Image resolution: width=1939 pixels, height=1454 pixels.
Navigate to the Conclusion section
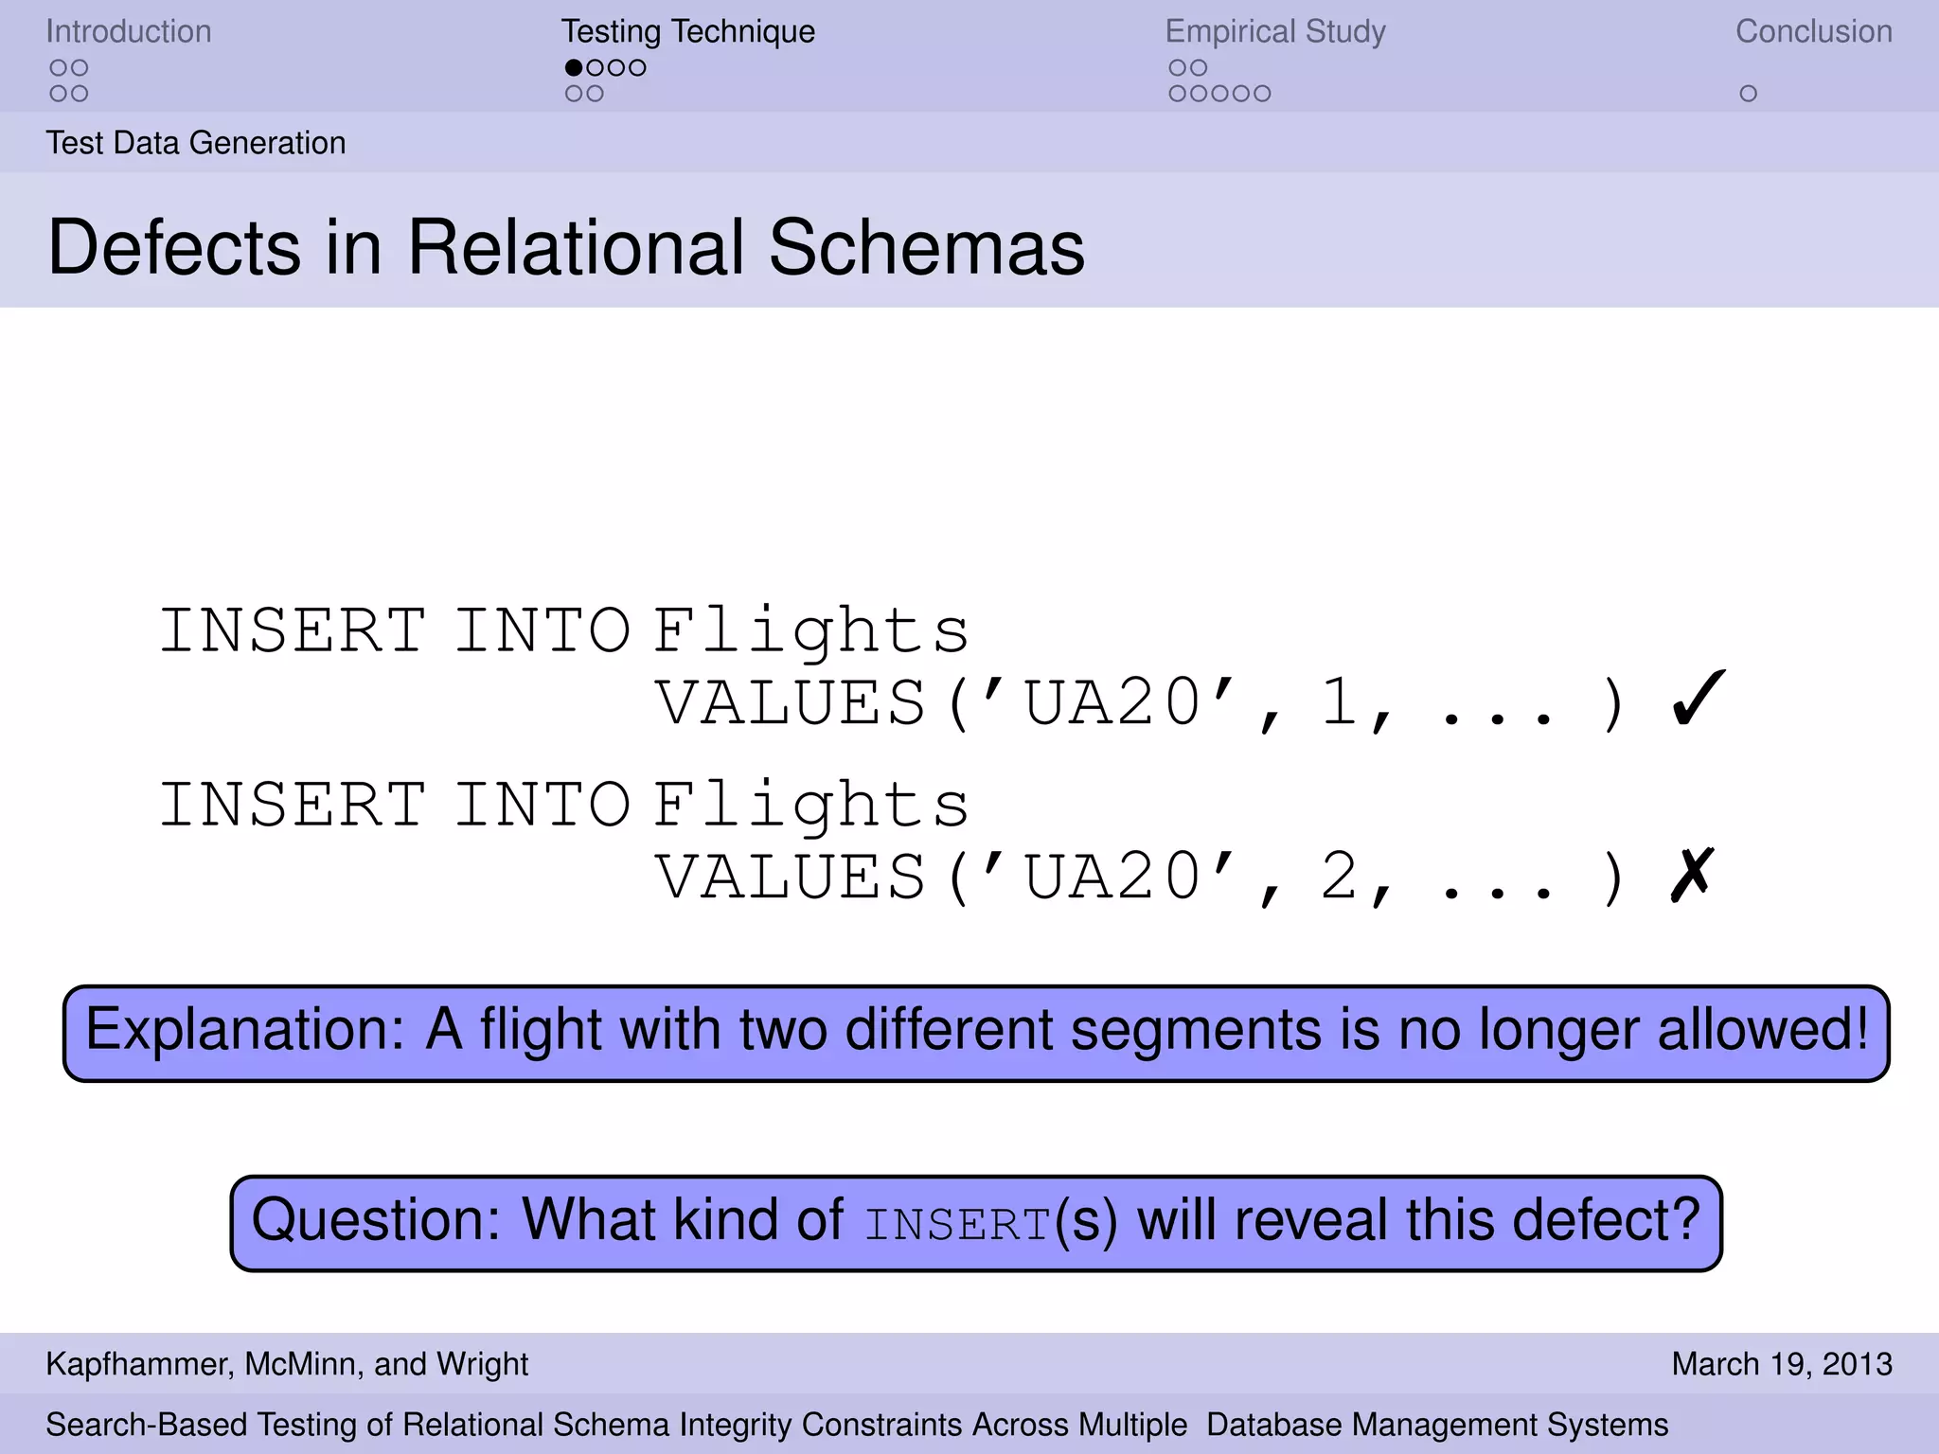1814,31
